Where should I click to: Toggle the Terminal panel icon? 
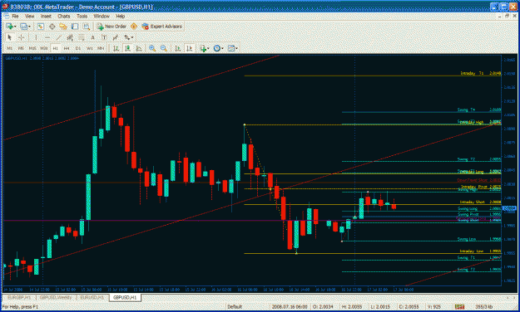(75, 27)
